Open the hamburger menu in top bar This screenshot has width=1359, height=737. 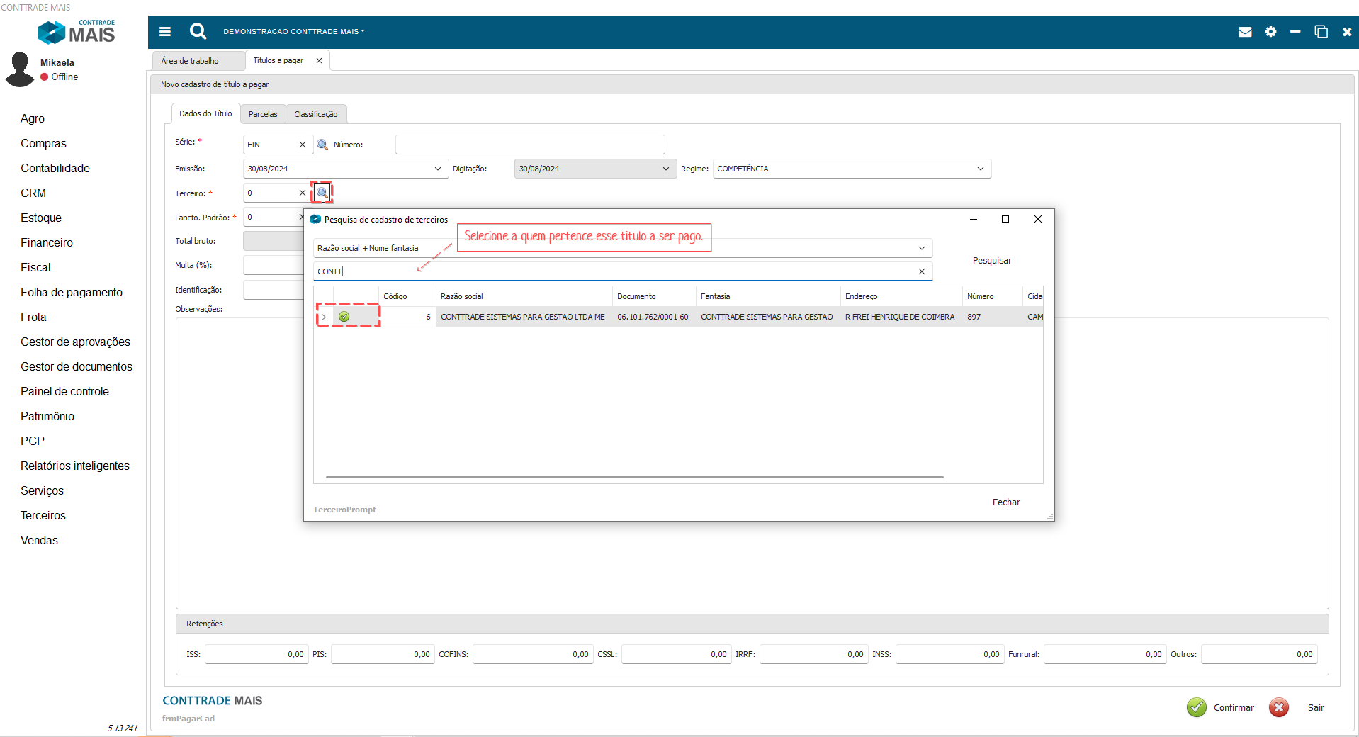pyautogui.click(x=165, y=31)
